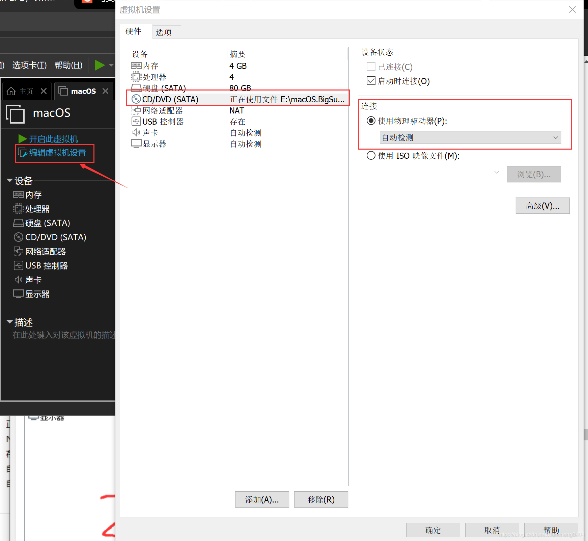The width and height of the screenshot is (588, 541).
Task: Click the VM description text field
Action: [63, 335]
